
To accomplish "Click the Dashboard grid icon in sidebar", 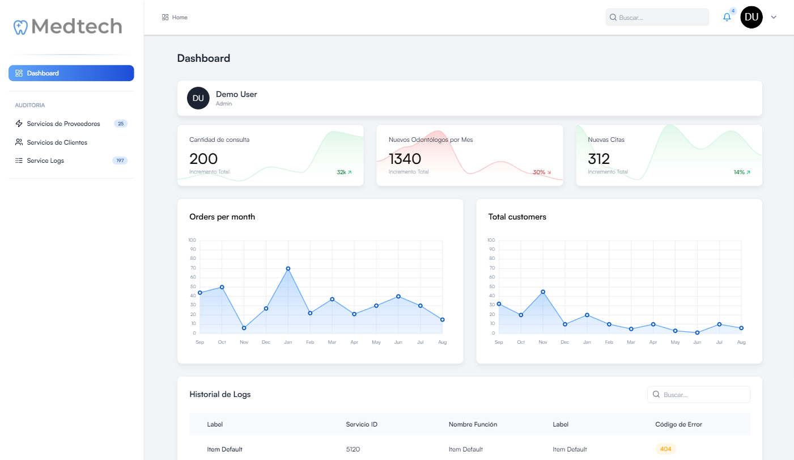I will pos(19,73).
